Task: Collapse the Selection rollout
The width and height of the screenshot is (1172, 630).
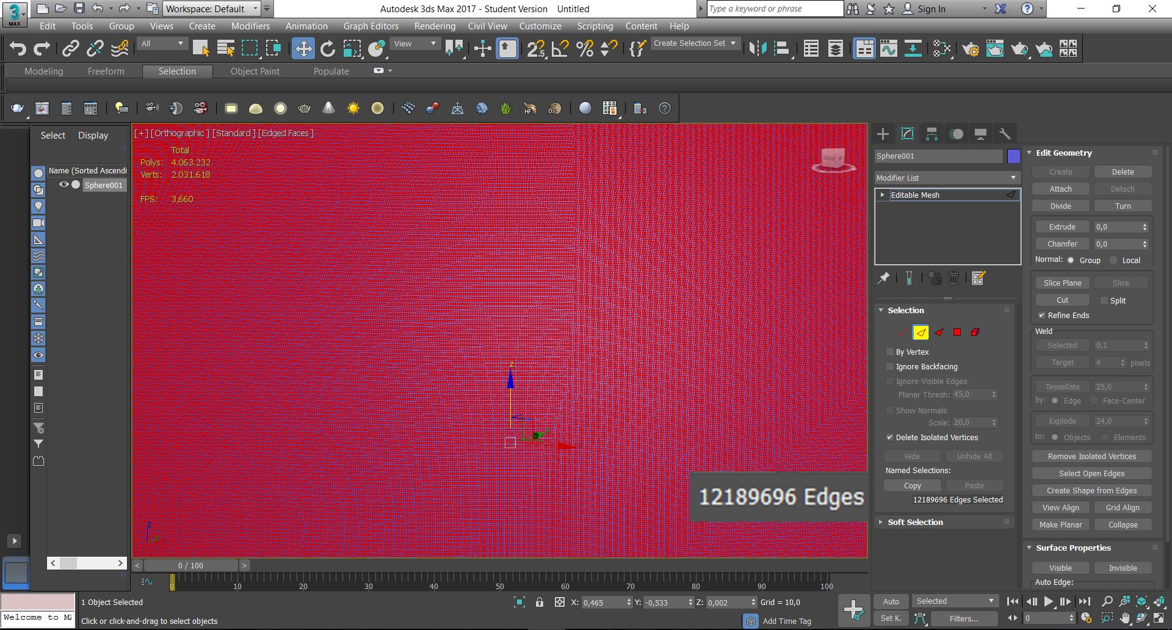Action: click(945, 310)
